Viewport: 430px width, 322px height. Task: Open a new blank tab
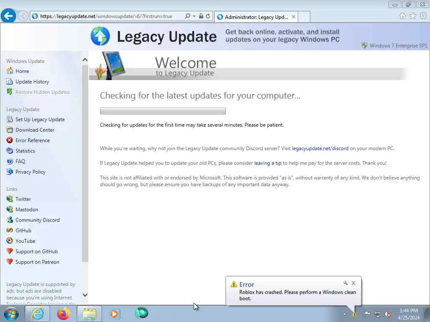point(304,17)
